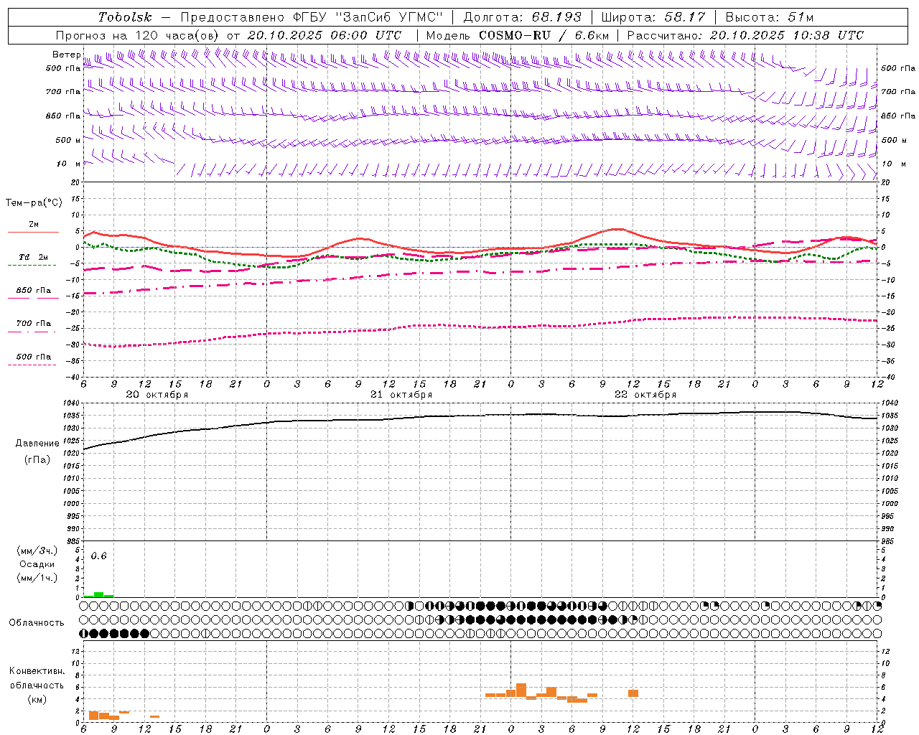Click the 'Осадки' precipitation label
Screen dimensions: 919x735
point(37,564)
